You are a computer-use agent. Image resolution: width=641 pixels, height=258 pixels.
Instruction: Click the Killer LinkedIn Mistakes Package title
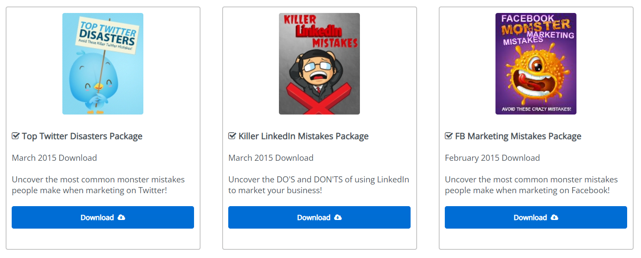[303, 136]
